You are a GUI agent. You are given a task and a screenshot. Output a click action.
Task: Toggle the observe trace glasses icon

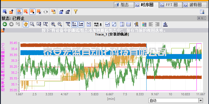[19, 12]
